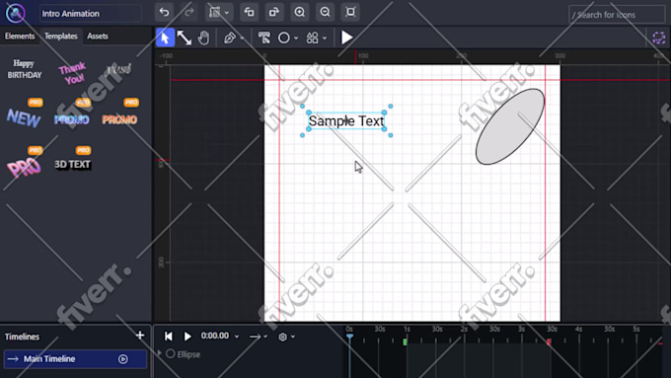The width and height of the screenshot is (671, 378).
Task: Open the shape tool dropdown arrow
Action: (296, 38)
